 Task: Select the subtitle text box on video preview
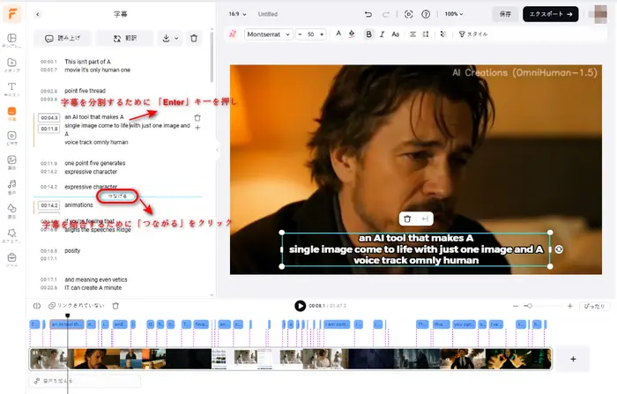pos(416,249)
